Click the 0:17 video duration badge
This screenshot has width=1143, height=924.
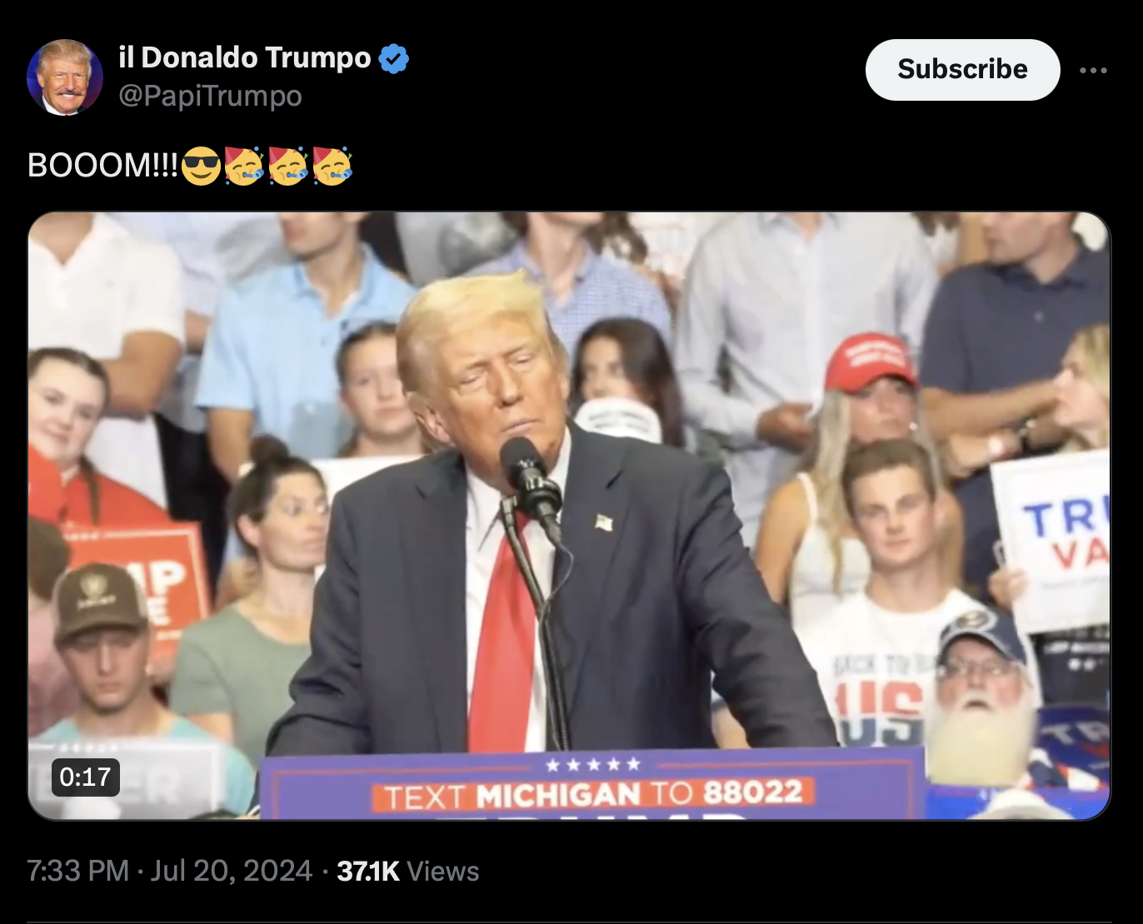[86, 777]
